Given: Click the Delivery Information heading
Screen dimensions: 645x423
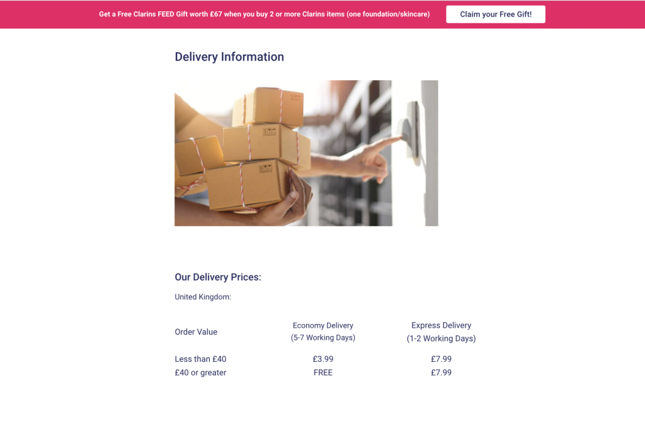Looking at the screenshot, I should [x=229, y=57].
